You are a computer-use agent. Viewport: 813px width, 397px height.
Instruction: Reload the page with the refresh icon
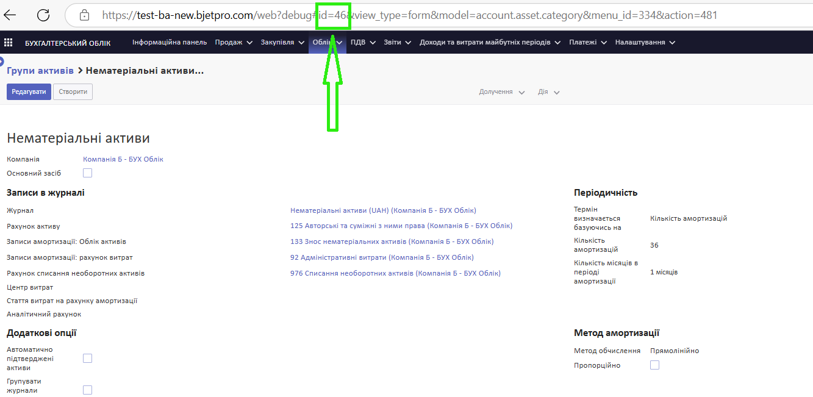coord(43,15)
